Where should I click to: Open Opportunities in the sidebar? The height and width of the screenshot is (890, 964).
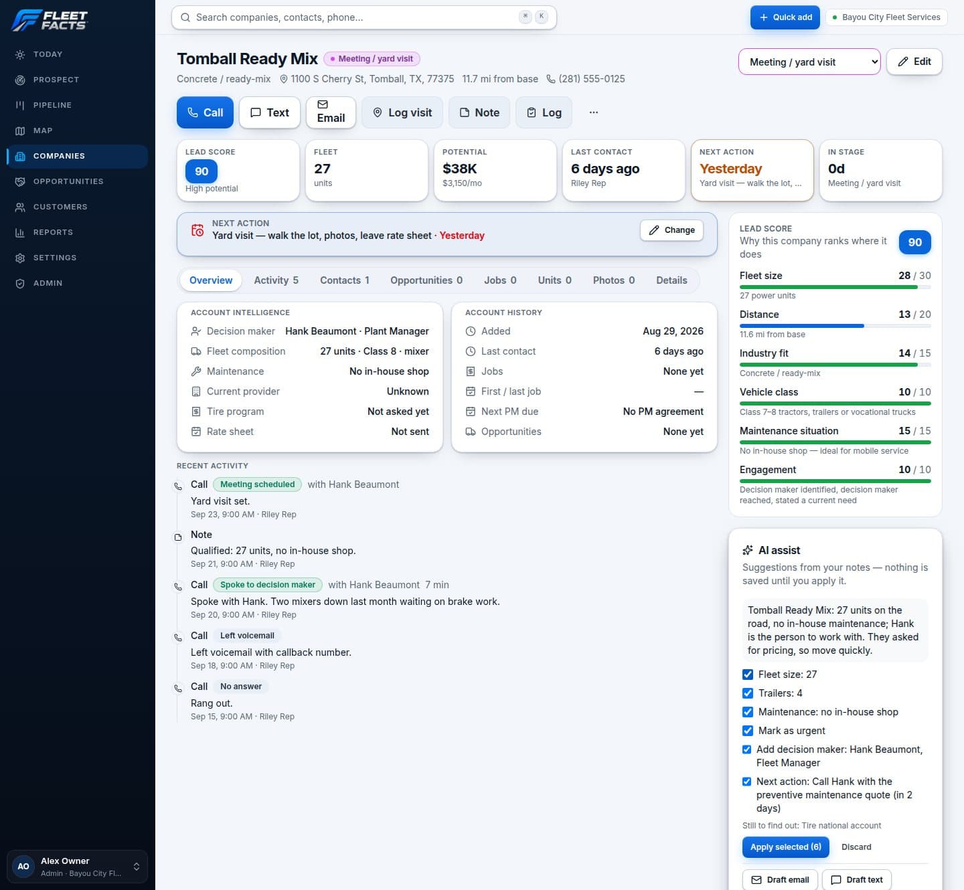pos(77,181)
